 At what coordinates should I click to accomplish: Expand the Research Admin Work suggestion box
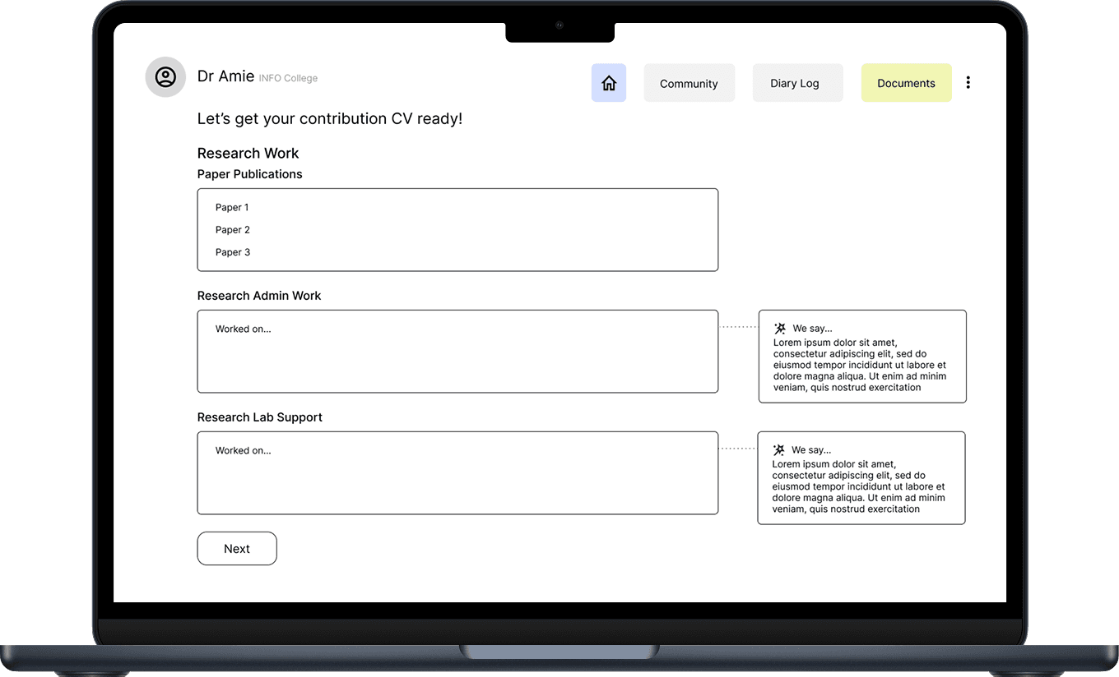[862, 356]
